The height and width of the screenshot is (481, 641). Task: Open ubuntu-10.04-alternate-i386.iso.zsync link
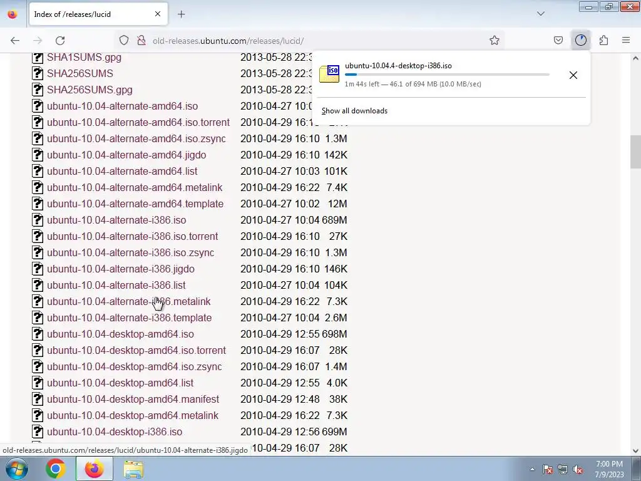click(130, 253)
